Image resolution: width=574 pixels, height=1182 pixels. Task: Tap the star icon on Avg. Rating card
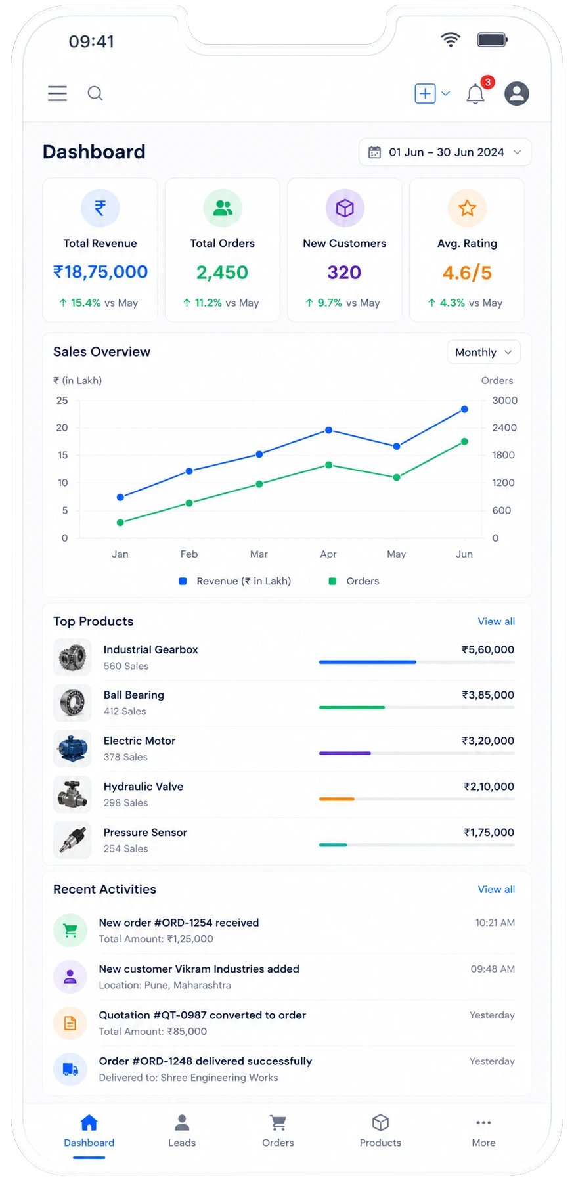pos(467,208)
